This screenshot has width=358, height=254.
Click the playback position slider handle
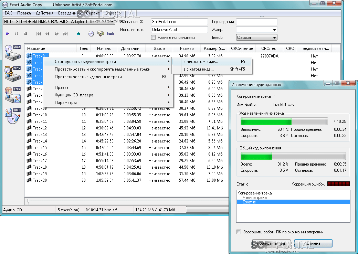tap(28, 201)
